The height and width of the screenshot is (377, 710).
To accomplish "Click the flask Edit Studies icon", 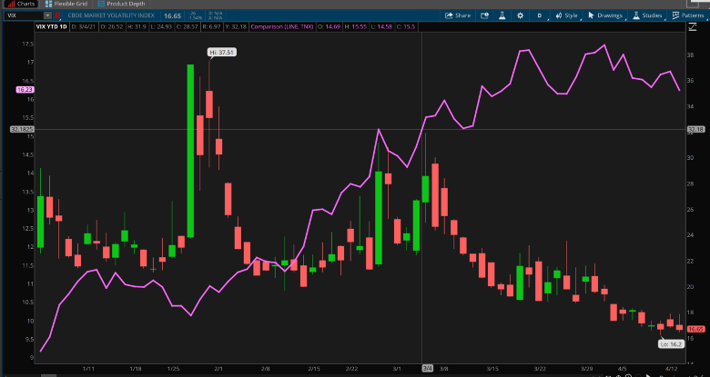I will (502, 15).
